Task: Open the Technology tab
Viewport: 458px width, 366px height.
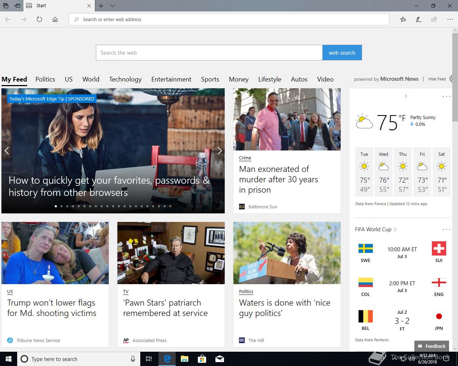Action: [125, 79]
